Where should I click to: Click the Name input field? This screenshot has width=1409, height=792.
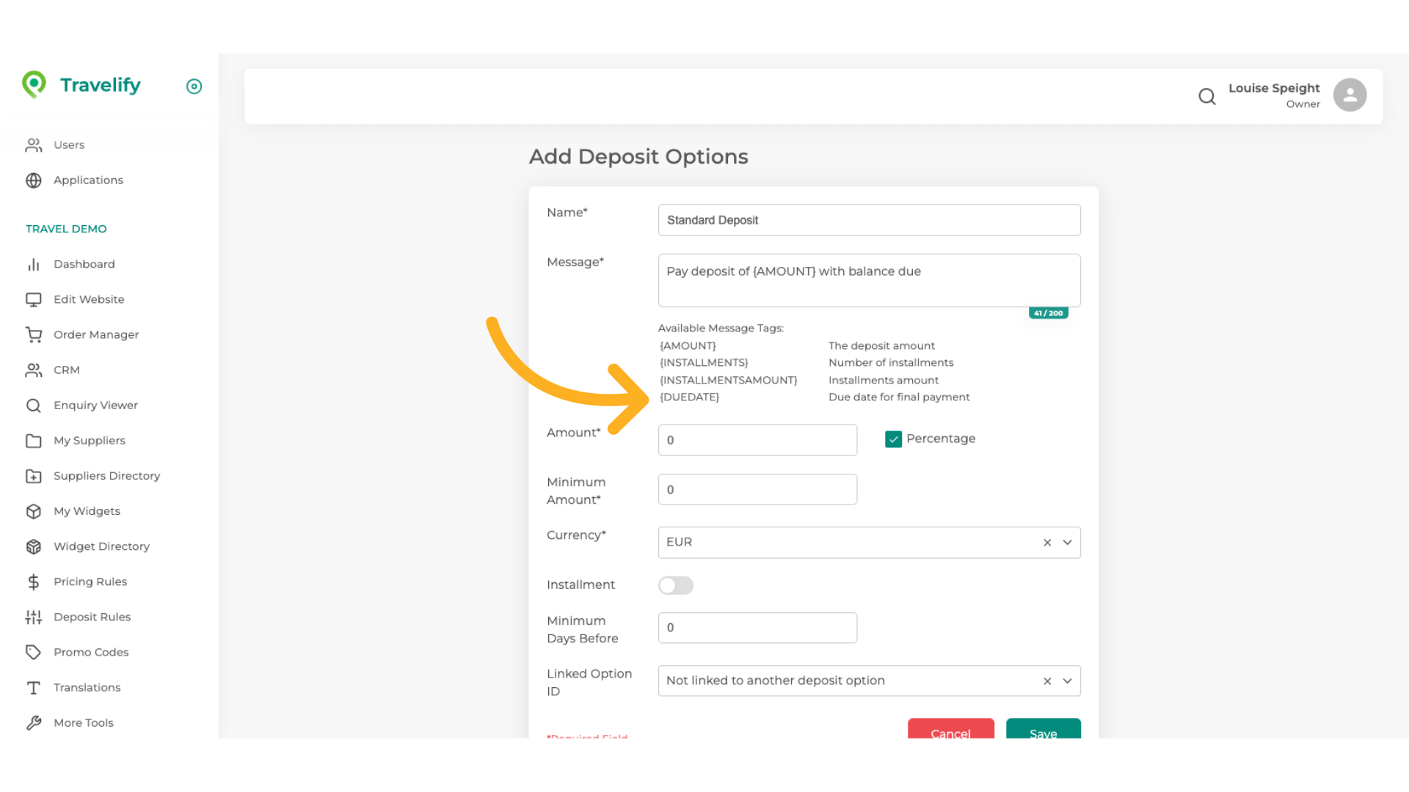[869, 220]
